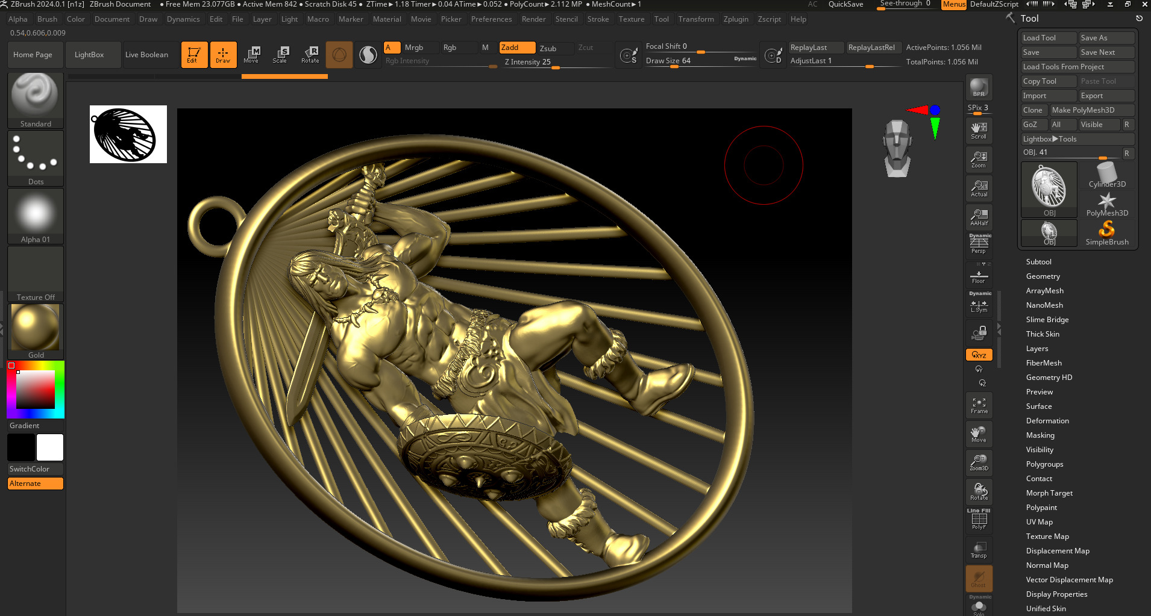The image size is (1151, 616).
Task: Select the Cylinder3D tool thumbnail
Action: 1107,175
